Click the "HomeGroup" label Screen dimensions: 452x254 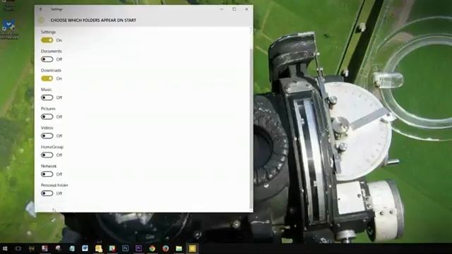52,147
